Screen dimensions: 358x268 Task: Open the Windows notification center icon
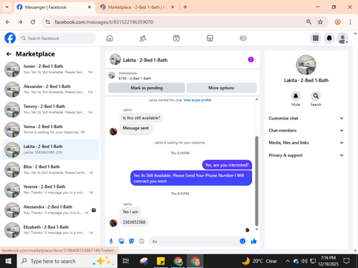347,261
